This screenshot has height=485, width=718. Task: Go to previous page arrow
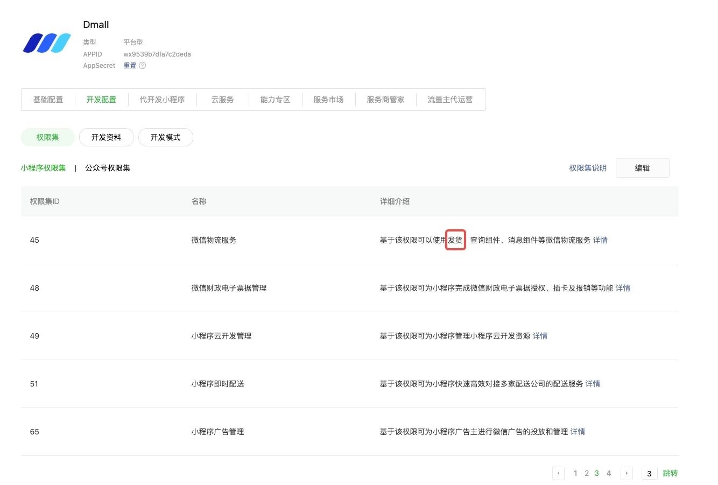click(558, 473)
